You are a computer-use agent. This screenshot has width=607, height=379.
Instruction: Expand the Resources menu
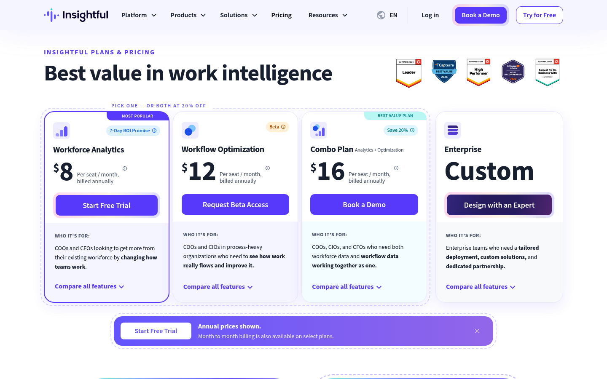[328, 15]
